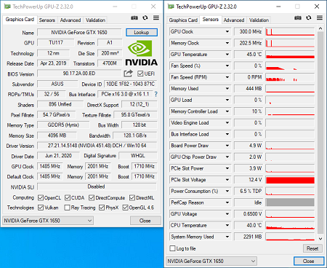Toggle the OpenGL 4.6 checkbox
327x268 pixels.
[x=125, y=208]
